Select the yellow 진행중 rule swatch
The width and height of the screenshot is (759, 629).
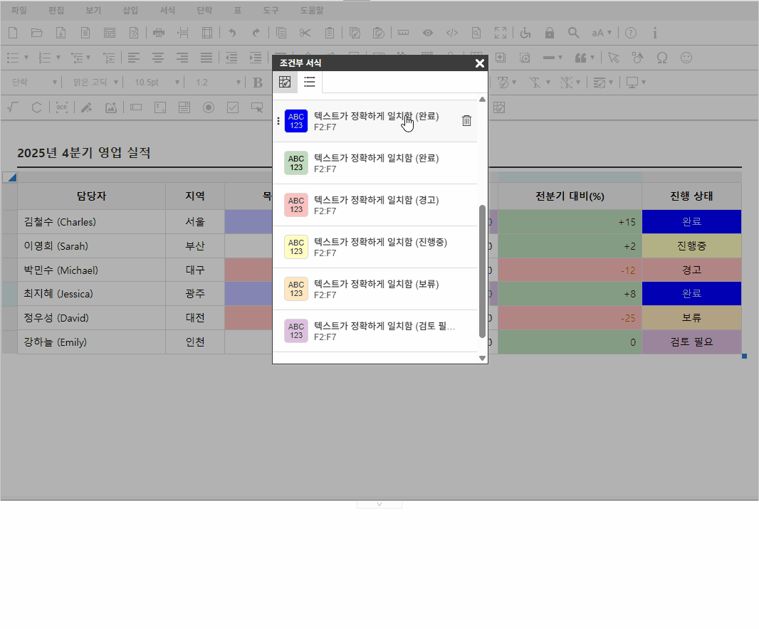point(296,247)
